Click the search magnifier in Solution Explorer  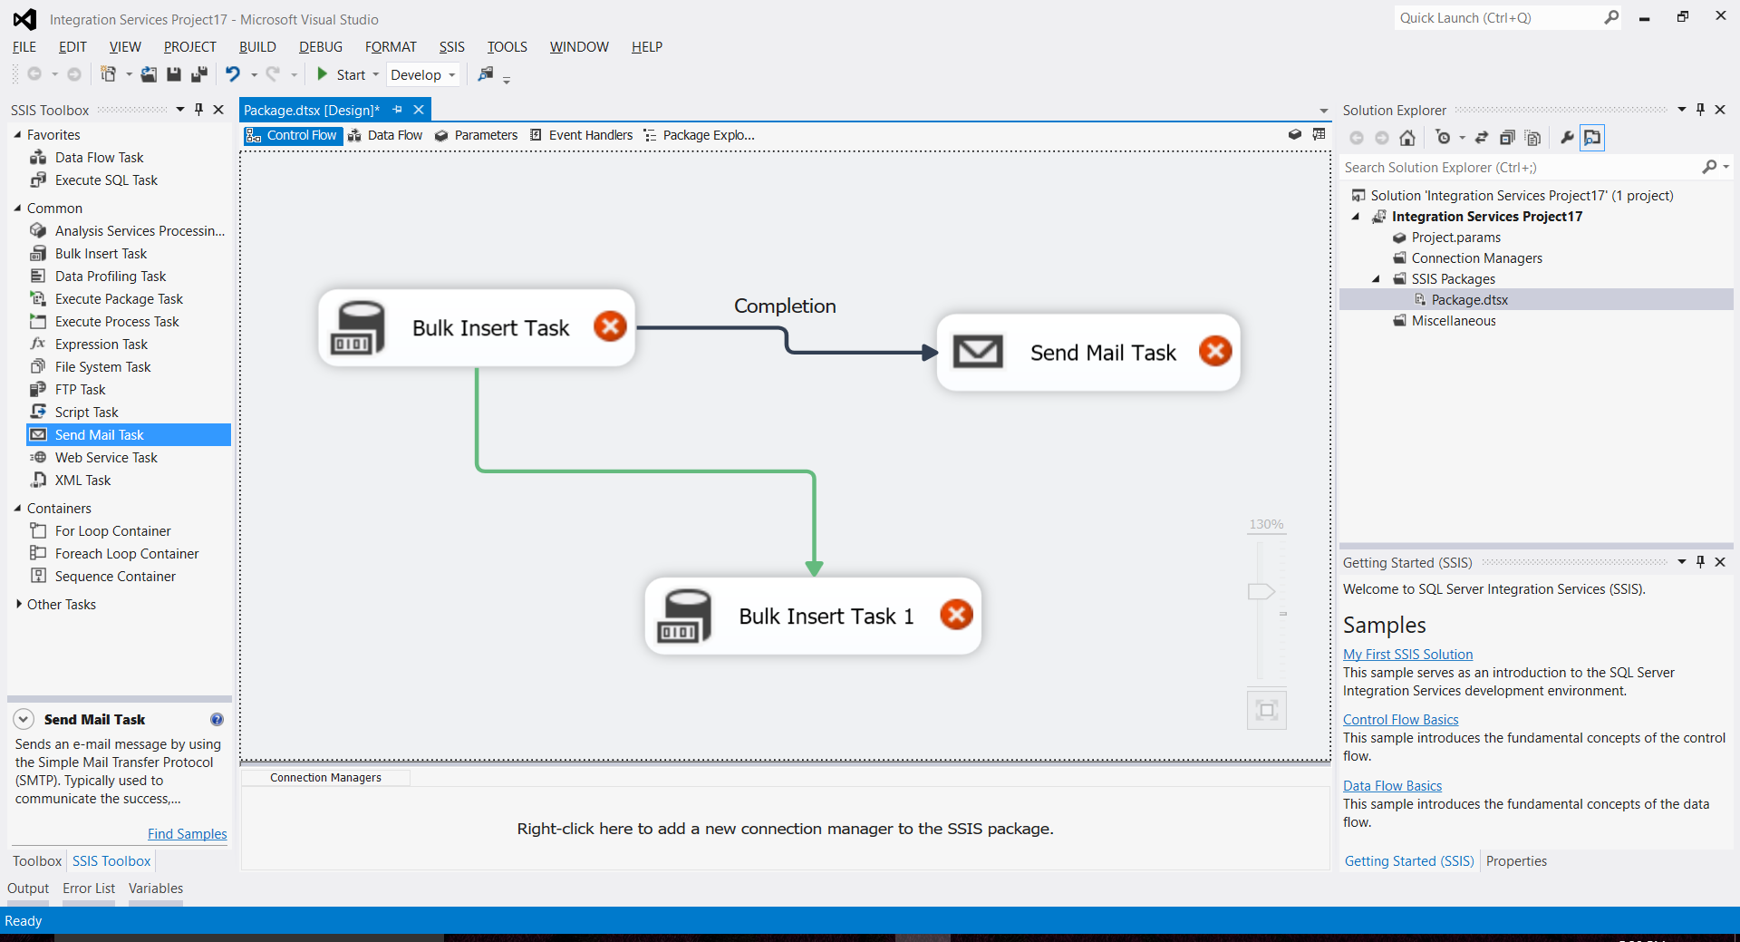(x=1709, y=167)
